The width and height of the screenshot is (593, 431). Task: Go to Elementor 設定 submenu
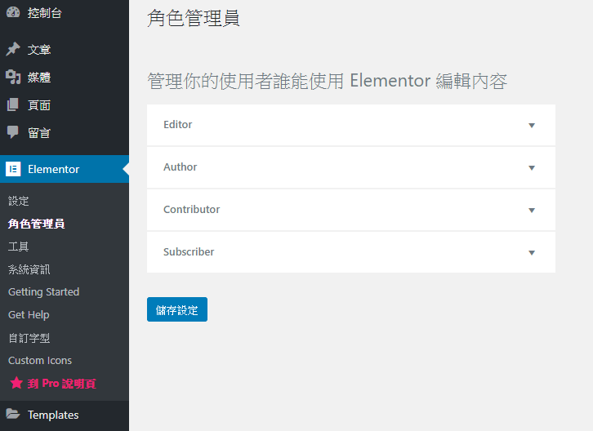tap(19, 201)
